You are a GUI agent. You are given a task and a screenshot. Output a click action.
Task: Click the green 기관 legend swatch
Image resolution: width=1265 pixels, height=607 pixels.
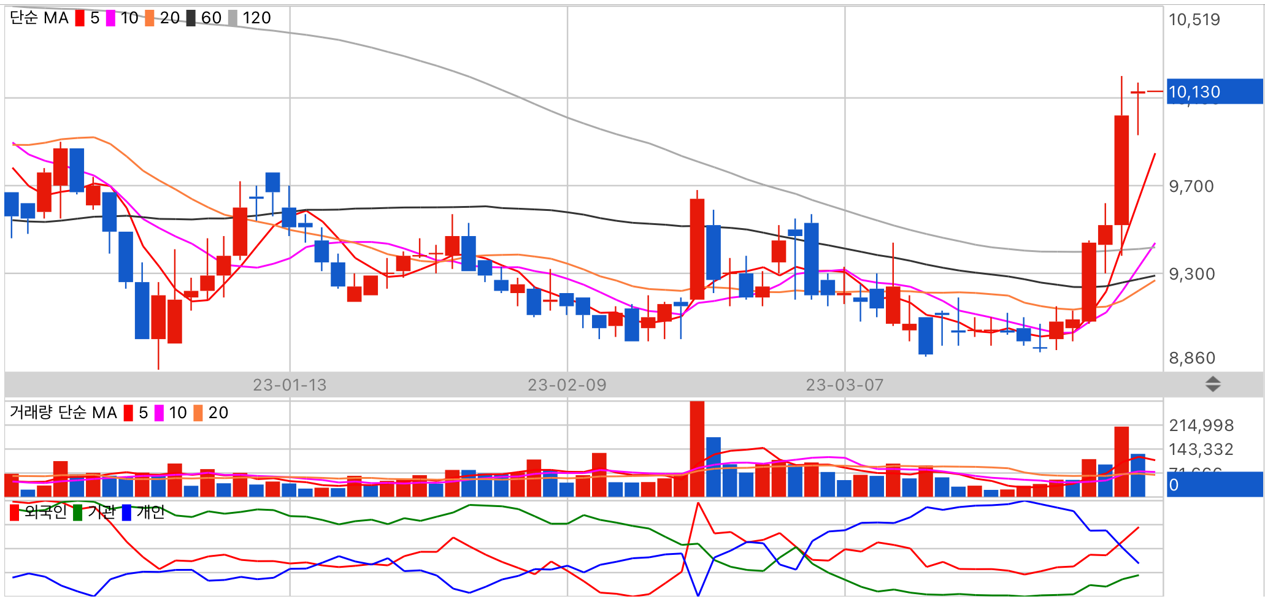pos(77,513)
